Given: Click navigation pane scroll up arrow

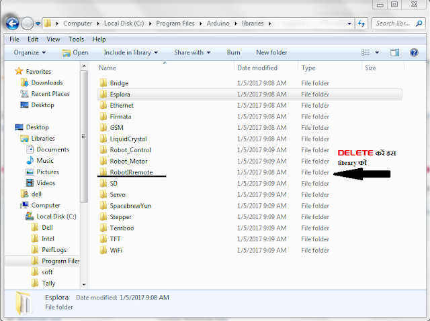Looking at the screenshot, I should (84, 66).
